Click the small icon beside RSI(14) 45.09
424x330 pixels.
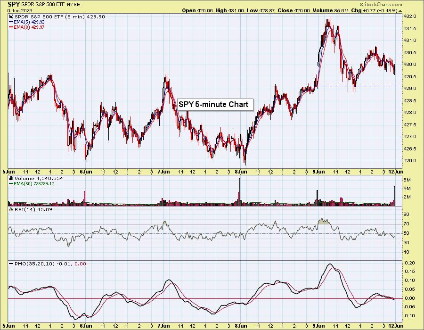pyautogui.click(x=11, y=209)
